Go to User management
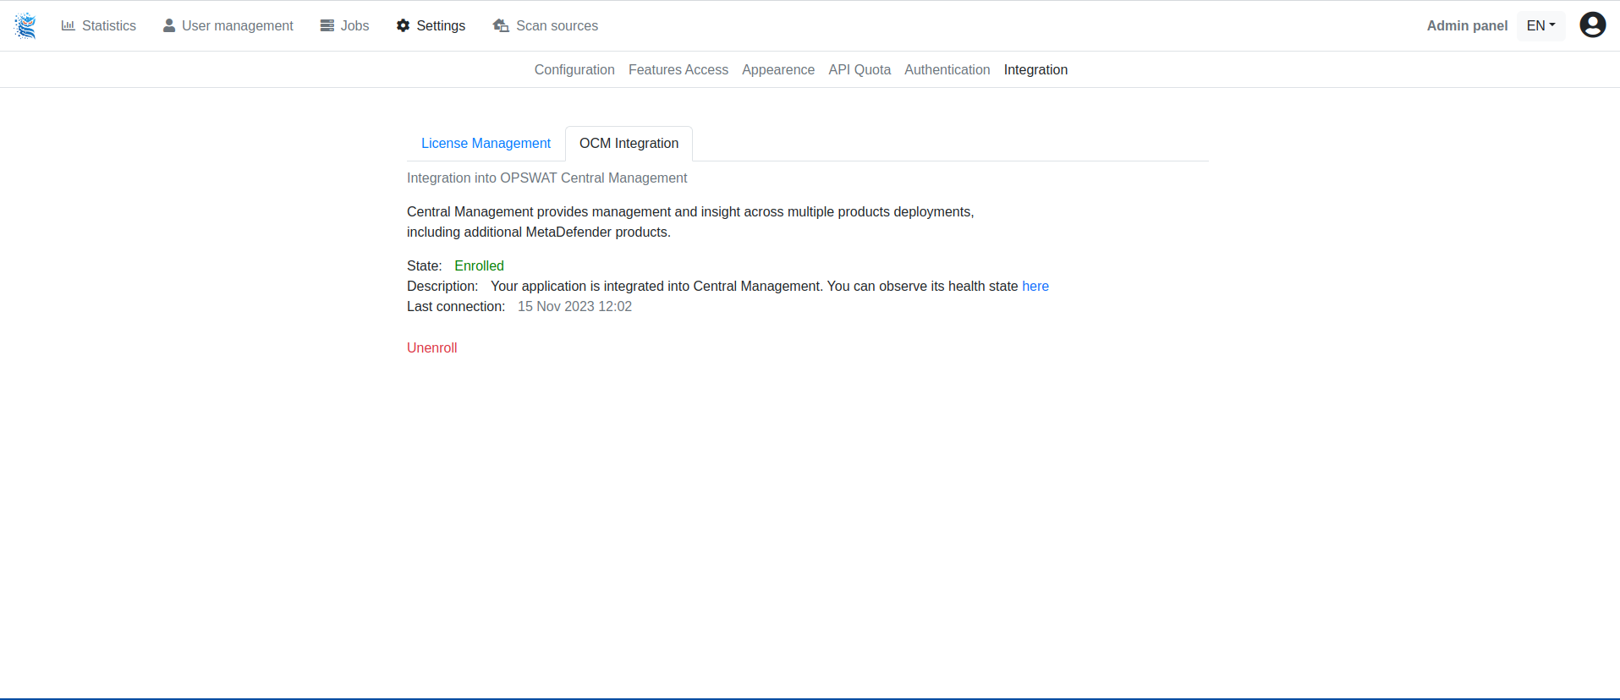 238,25
